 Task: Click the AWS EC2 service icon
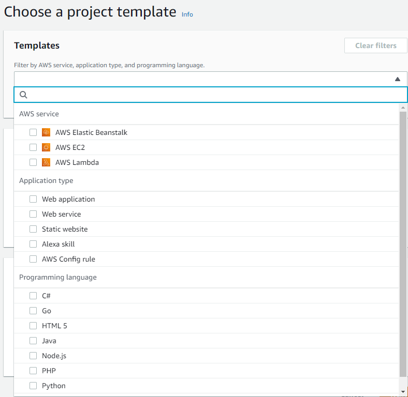point(46,147)
